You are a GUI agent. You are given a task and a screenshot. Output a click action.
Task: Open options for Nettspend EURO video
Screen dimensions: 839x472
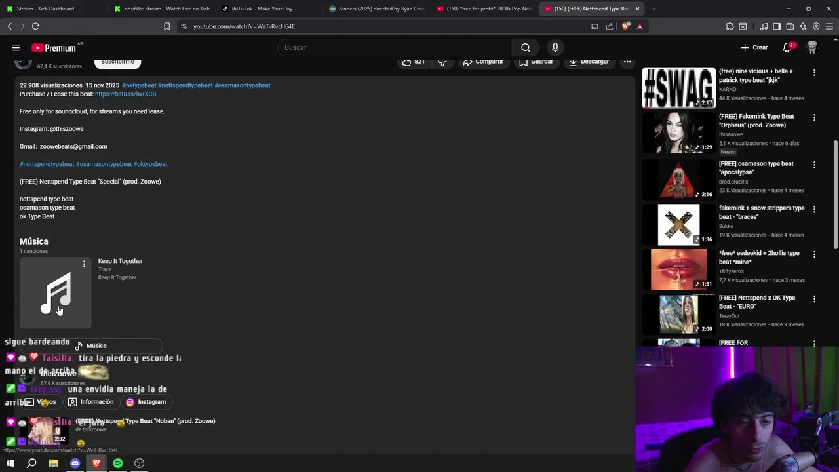[x=814, y=298]
